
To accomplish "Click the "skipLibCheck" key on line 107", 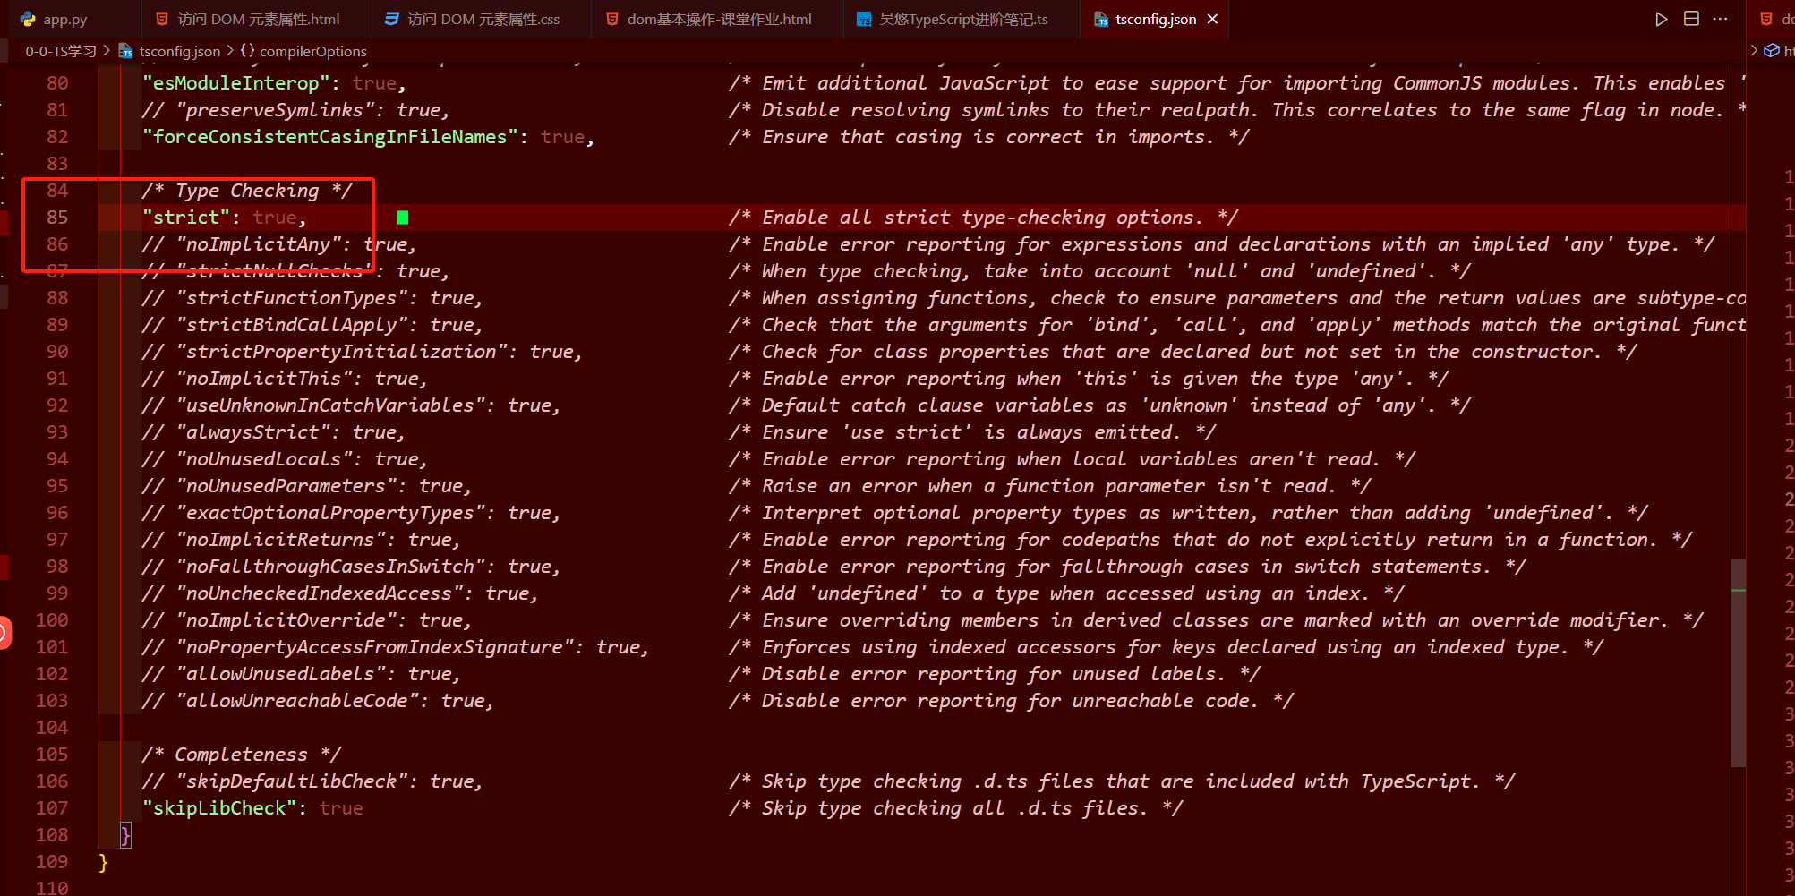I will tap(219, 808).
